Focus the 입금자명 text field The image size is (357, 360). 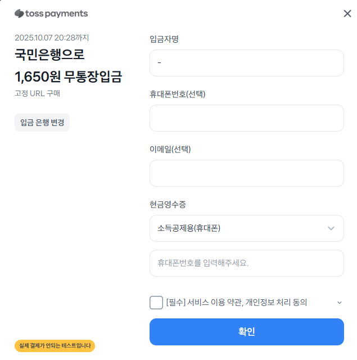246,63
